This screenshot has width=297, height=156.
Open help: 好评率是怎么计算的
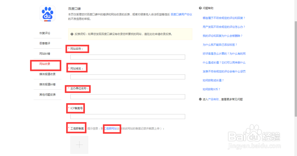point(224,54)
